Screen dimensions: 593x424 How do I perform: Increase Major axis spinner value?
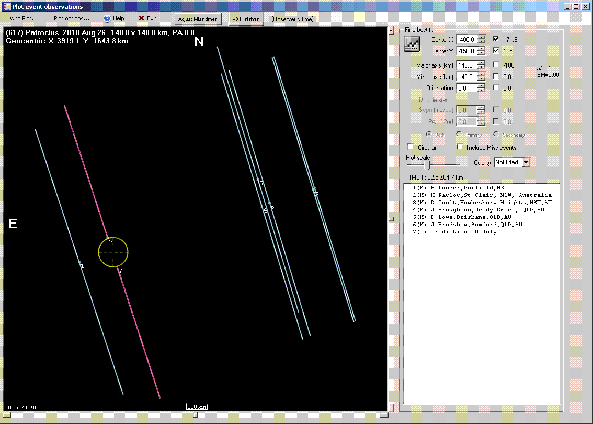click(481, 63)
